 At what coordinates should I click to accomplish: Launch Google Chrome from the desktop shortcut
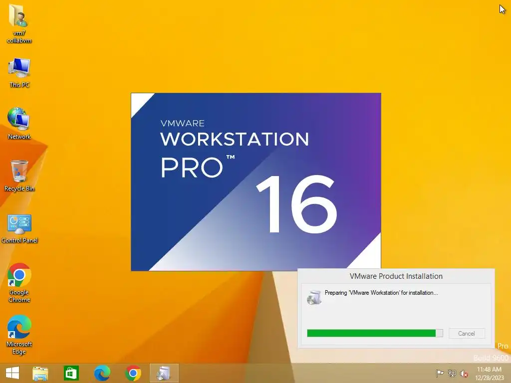pos(19,283)
